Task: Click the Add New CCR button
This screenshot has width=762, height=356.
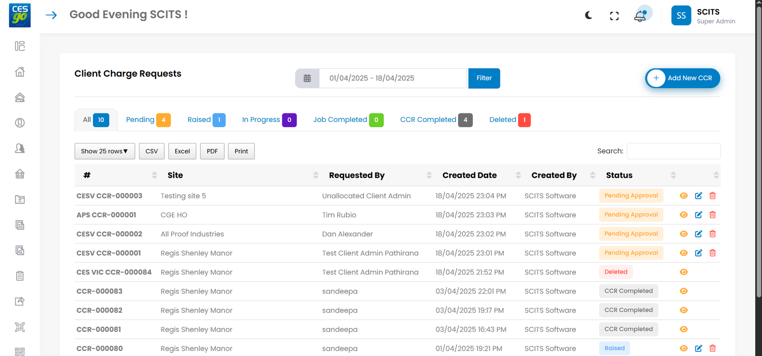Action: pos(682,78)
